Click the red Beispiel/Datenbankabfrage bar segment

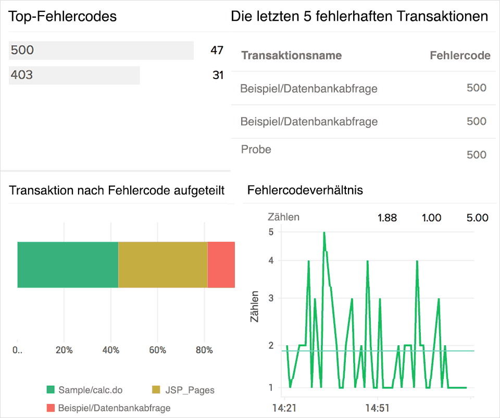click(x=221, y=264)
